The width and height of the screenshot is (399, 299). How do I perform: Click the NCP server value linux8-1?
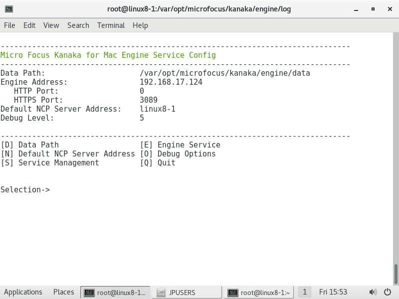pyautogui.click(x=158, y=109)
